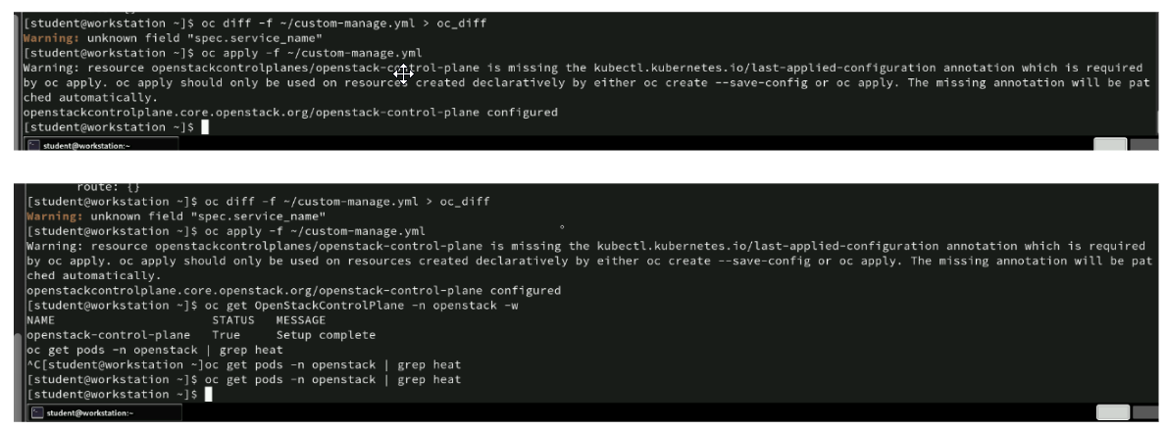
Task: Click the ^C interrupt marker in the terminal
Action: point(32,365)
